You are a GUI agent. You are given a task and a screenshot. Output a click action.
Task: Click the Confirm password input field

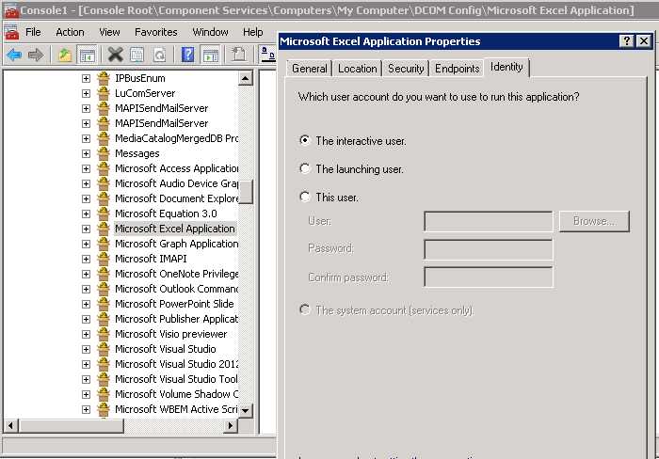click(489, 277)
